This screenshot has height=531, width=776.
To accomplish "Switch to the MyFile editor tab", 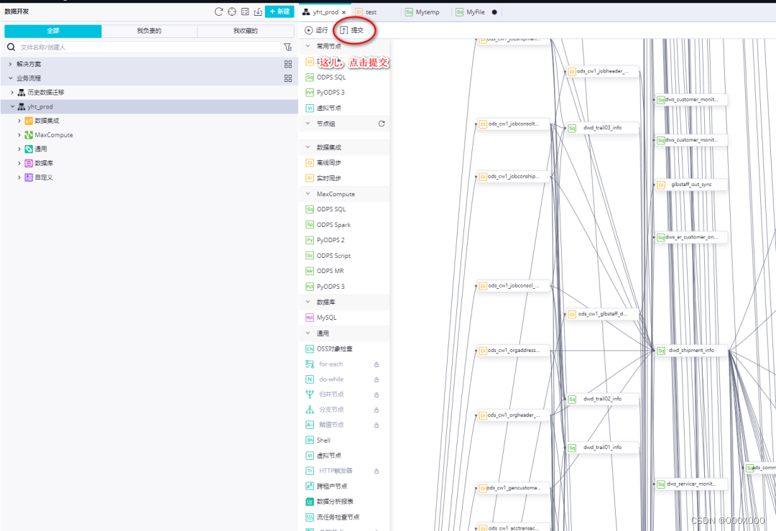I will point(475,12).
